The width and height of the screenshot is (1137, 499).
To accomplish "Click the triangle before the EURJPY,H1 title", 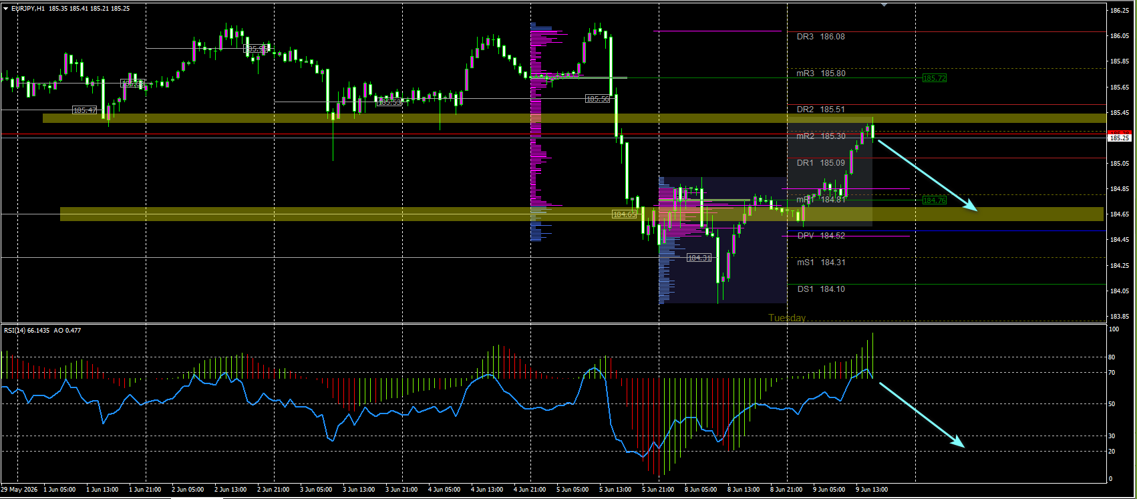I will [6, 9].
